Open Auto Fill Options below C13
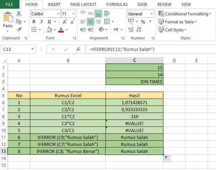The height and width of the screenshot is (170, 216). tap(167, 159)
